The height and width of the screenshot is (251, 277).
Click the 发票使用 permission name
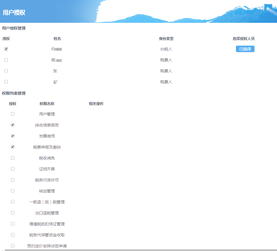tap(47, 136)
